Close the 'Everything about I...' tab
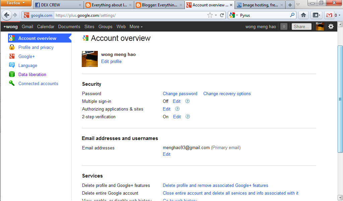The width and height of the screenshot is (343, 201). tap(130, 5)
